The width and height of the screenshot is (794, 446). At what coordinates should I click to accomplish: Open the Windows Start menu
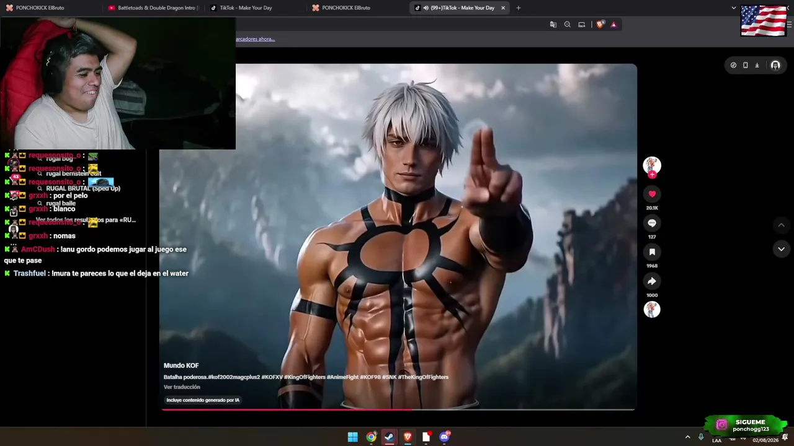click(352, 437)
